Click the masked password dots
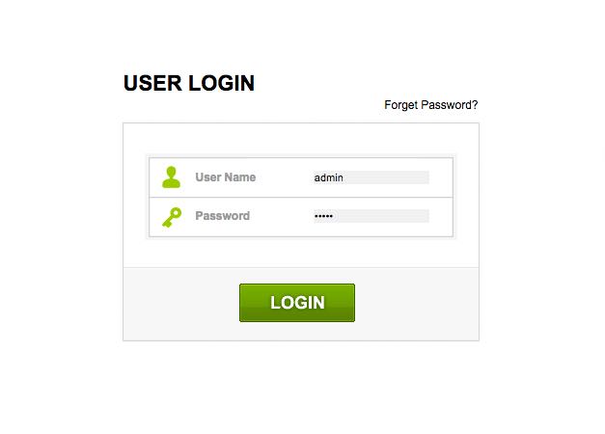 click(323, 216)
